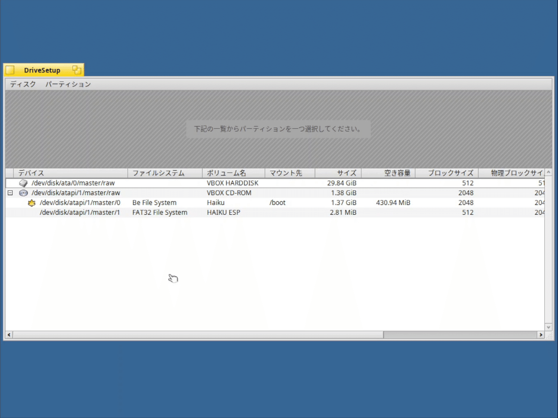Click the Be File System cell
Viewport: 558px width, 418px height.
[x=154, y=203]
